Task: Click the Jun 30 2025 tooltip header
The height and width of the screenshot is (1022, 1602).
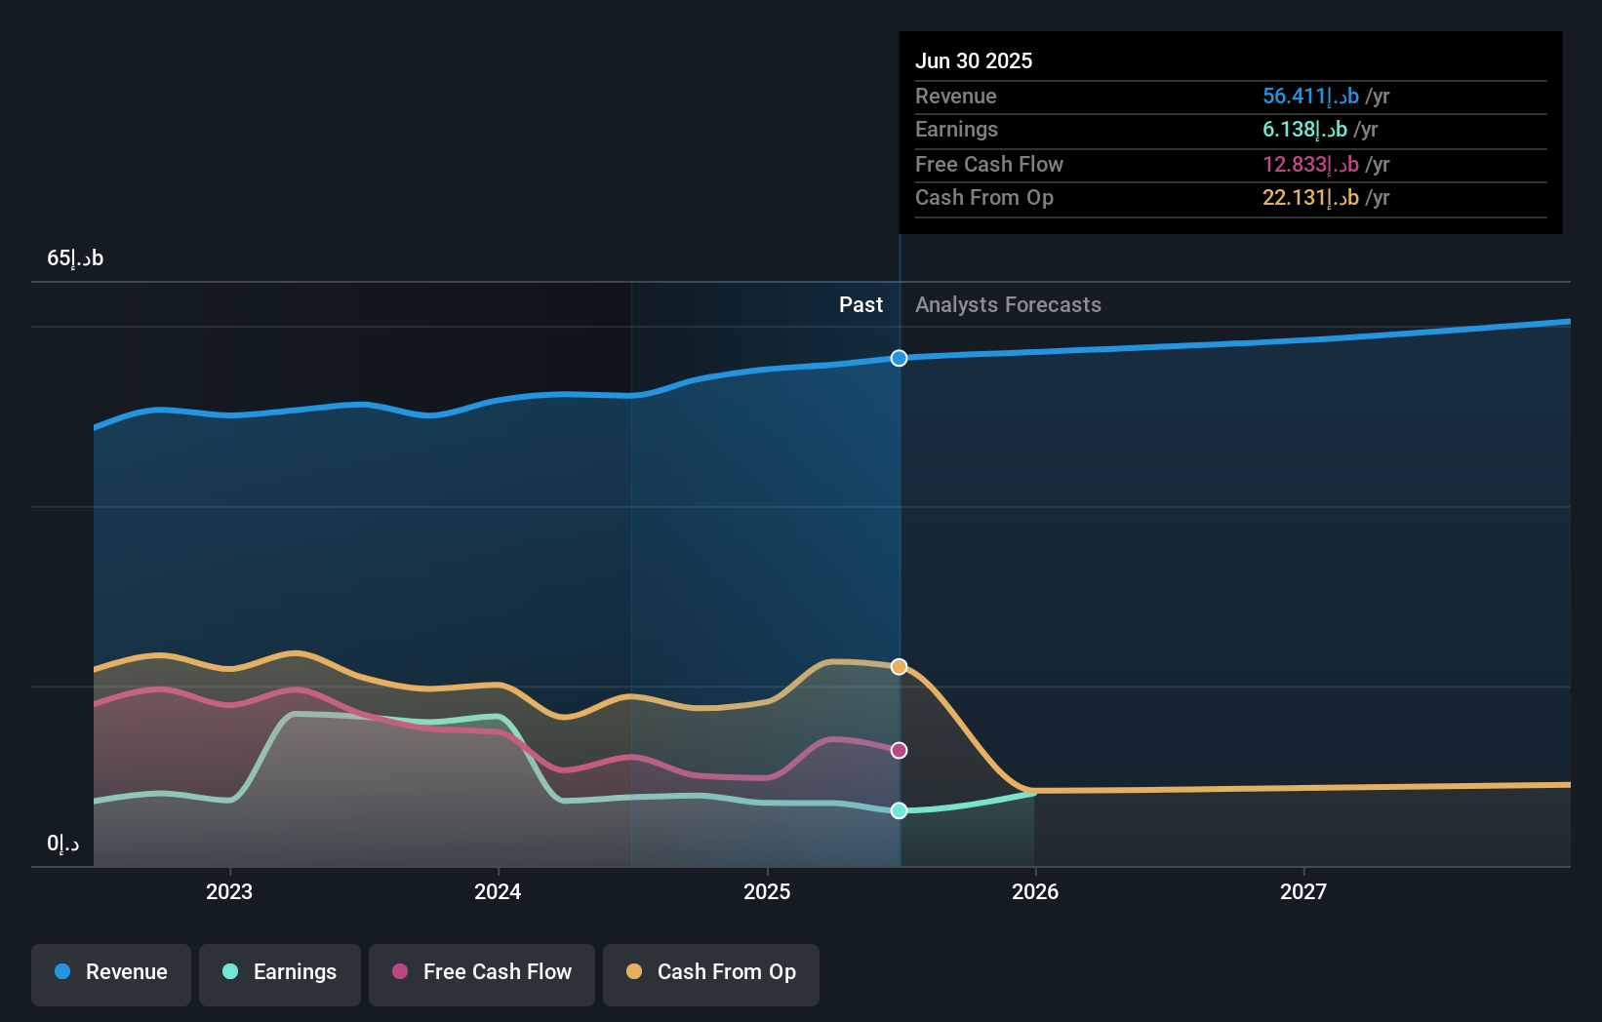Action: point(974,60)
